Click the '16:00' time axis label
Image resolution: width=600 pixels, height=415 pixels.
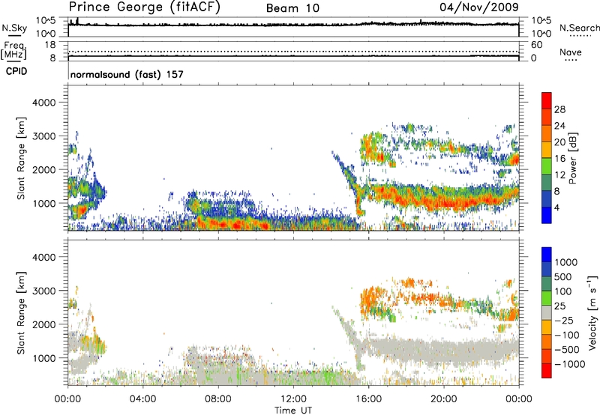(x=368, y=399)
